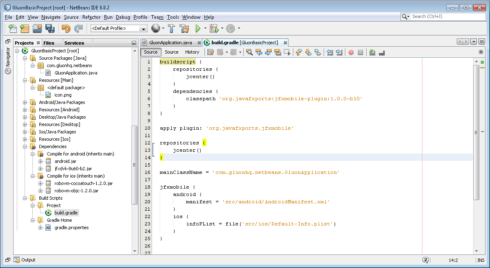Toggle highlight search in the editor toolbar
Viewport: 490px width, 268px height.
277,52
